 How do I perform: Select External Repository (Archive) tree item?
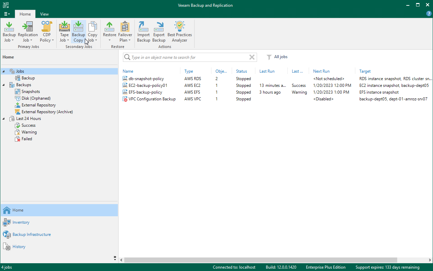(47, 112)
